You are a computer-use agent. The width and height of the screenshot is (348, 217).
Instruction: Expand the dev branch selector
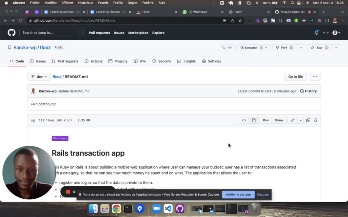coord(39,77)
